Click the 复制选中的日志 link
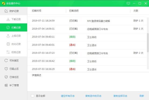 (x=93, y=96)
